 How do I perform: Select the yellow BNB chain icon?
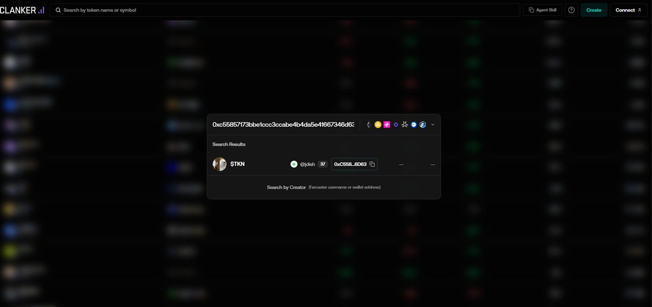(378, 124)
